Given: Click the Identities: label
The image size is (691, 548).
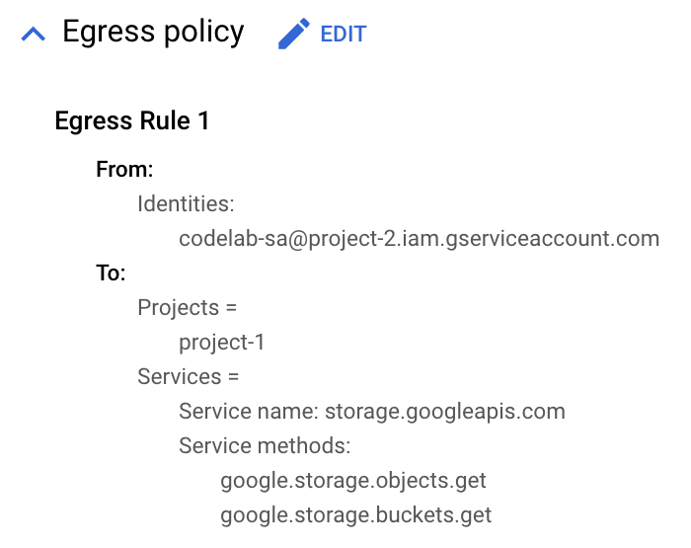Looking at the screenshot, I should pos(186,204).
